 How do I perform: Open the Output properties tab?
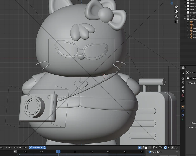(183, 82)
